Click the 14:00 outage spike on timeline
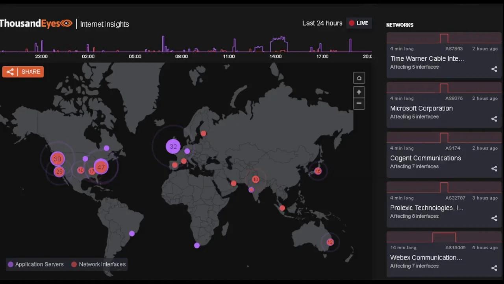This screenshot has width=504, height=284. click(x=278, y=44)
